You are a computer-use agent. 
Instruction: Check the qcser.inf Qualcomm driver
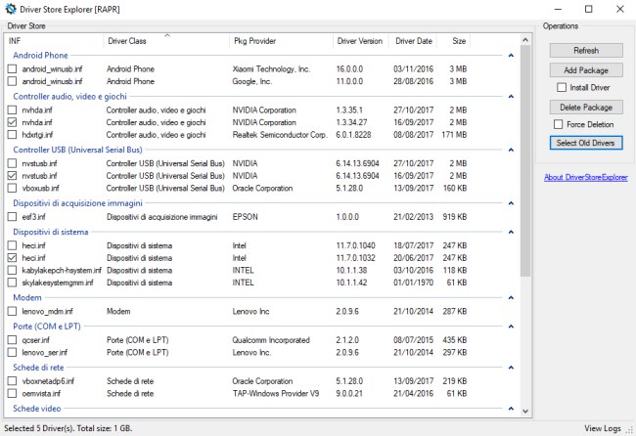click(12, 340)
